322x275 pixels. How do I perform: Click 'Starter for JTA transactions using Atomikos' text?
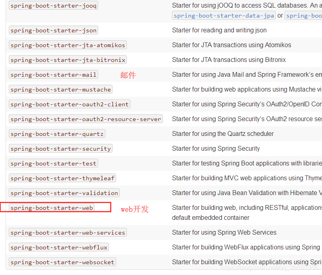point(232,45)
